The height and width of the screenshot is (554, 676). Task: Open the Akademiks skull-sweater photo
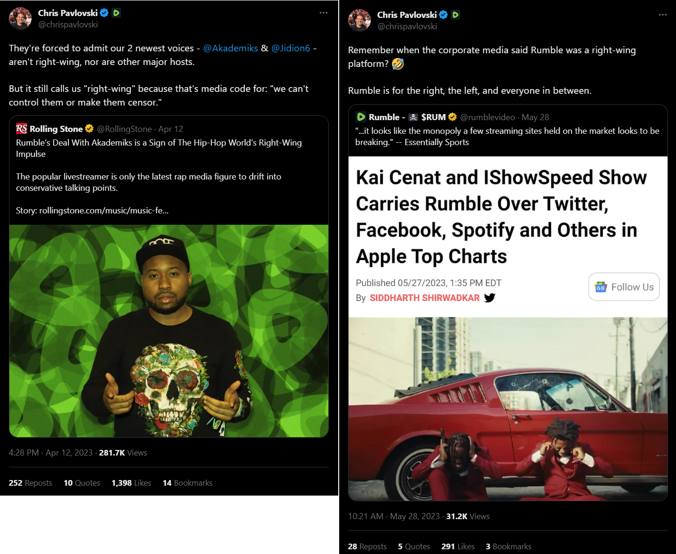click(169, 330)
